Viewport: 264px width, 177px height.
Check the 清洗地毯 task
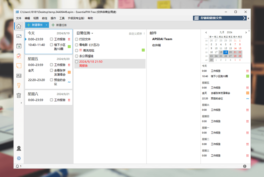tap(76, 51)
